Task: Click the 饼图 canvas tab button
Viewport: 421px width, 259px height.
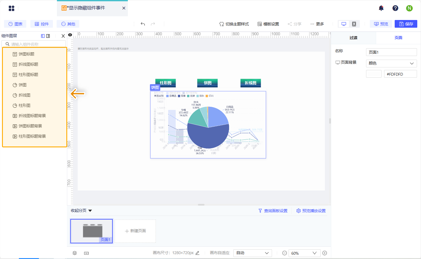Action: tap(207, 83)
